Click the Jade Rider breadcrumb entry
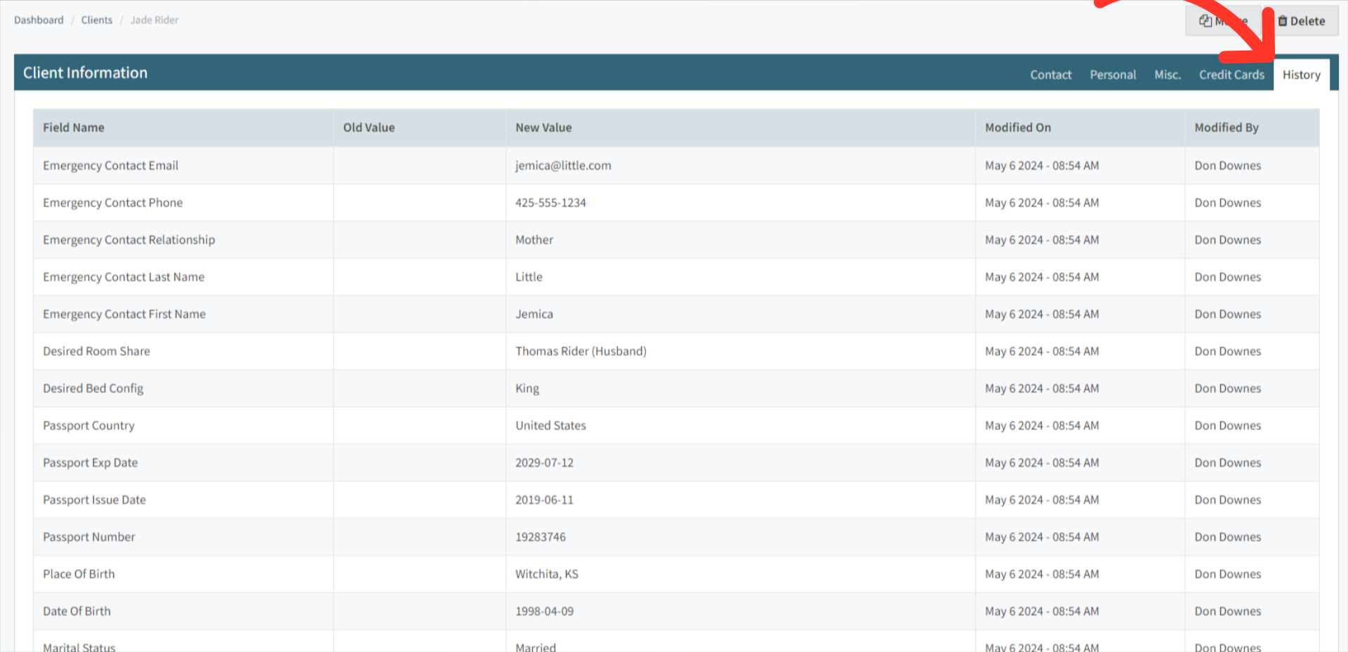Screen dimensions: 1348x652 (154, 20)
